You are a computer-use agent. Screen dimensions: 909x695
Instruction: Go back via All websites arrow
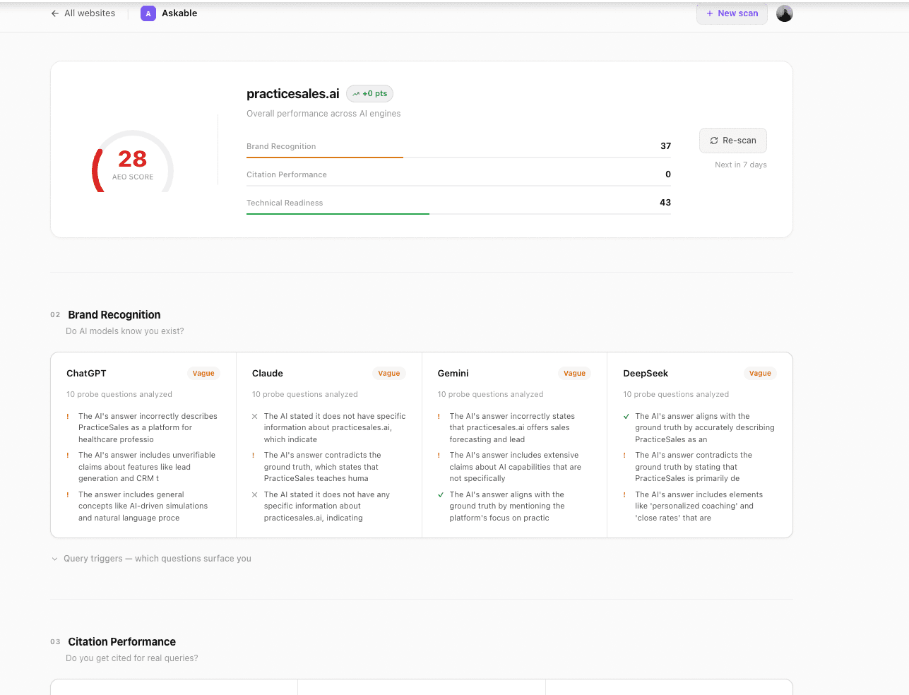point(55,13)
